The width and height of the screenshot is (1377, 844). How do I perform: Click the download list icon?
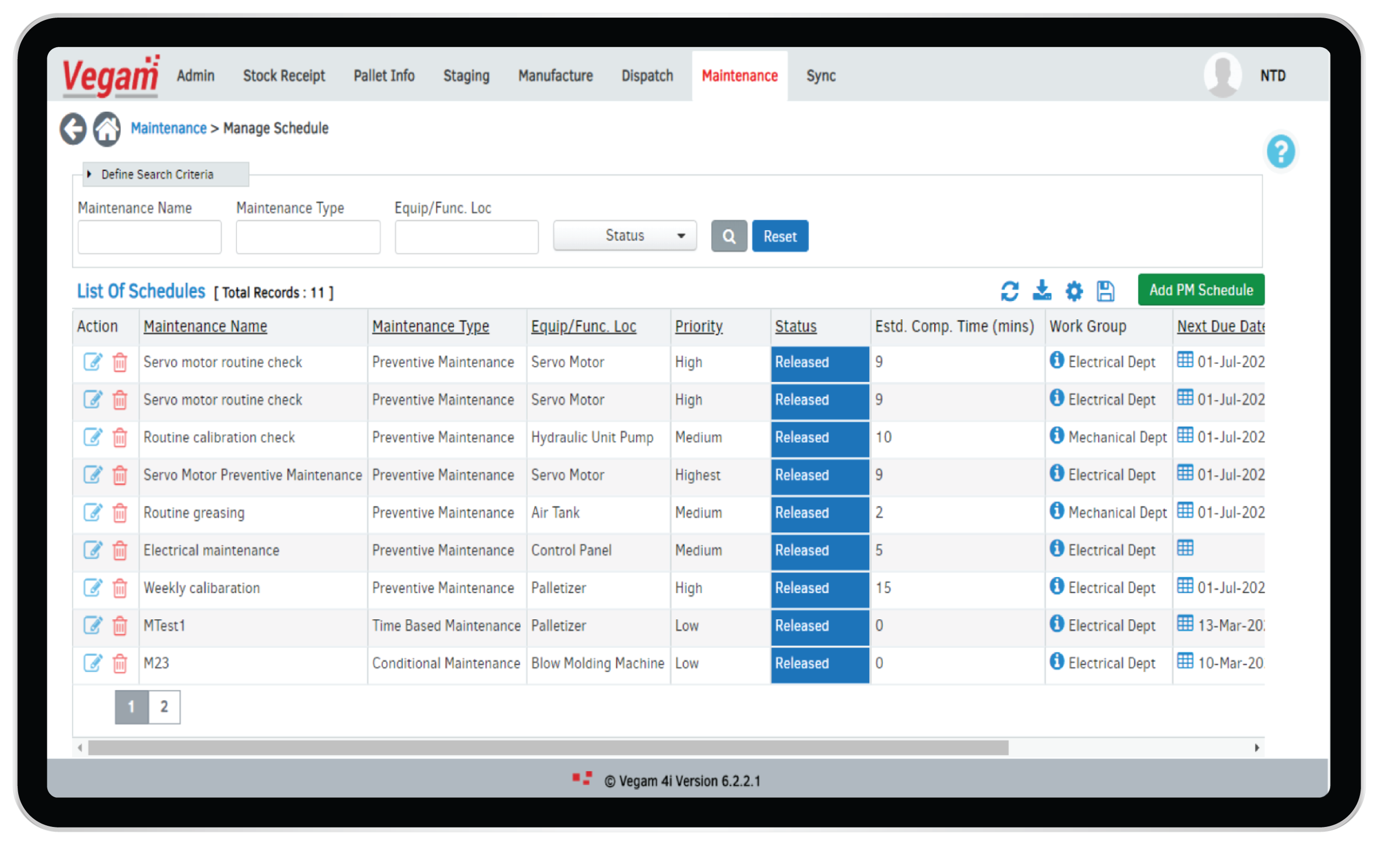click(1042, 291)
